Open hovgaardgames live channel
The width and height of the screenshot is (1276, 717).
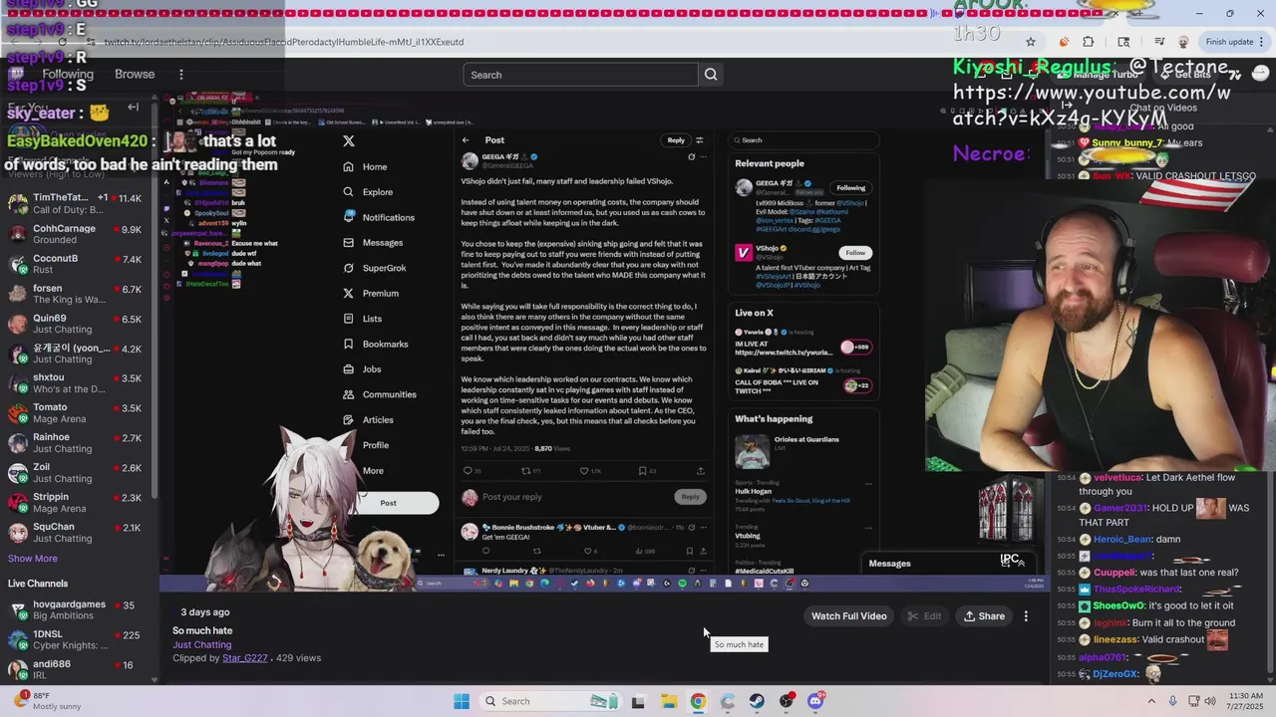pyautogui.click(x=76, y=610)
